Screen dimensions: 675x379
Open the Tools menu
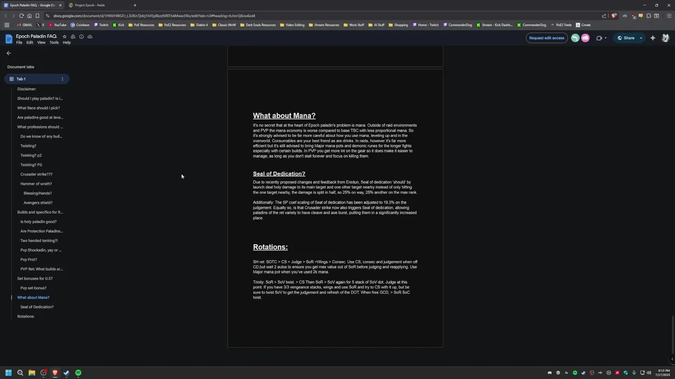pyautogui.click(x=54, y=43)
